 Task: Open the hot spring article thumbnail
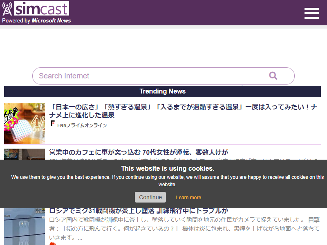(x=25, y=124)
